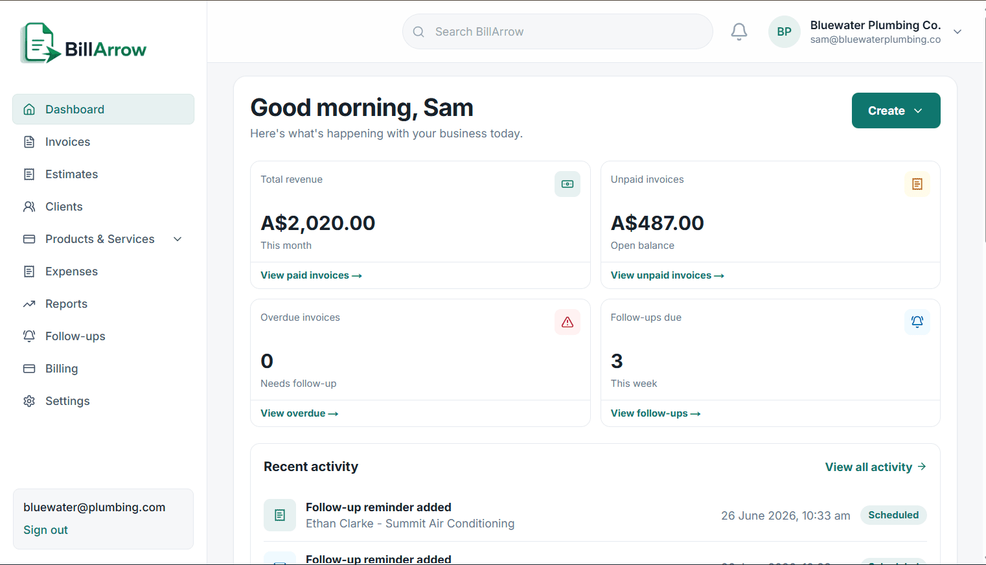986x565 pixels.
Task: Click the Overdue invoices warning triangle icon
Action: [568, 322]
